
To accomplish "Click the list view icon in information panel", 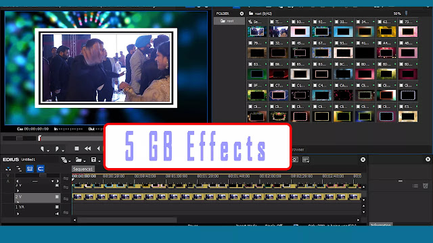I will (415, 186).
